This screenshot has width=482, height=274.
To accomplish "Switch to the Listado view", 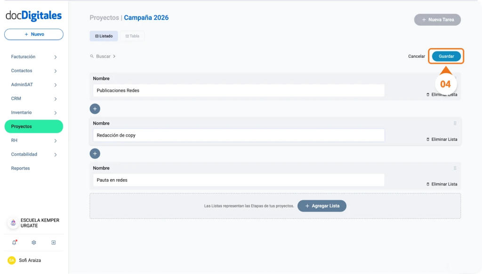I will [104, 36].
